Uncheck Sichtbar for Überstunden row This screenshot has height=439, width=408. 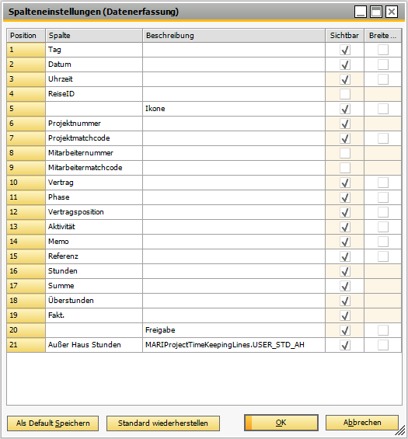click(x=345, y=301)
